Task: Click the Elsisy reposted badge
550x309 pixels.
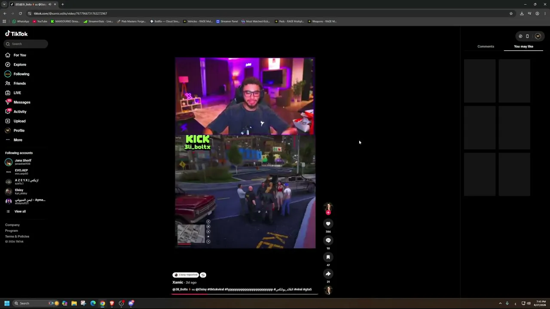Action: (186, 275)
